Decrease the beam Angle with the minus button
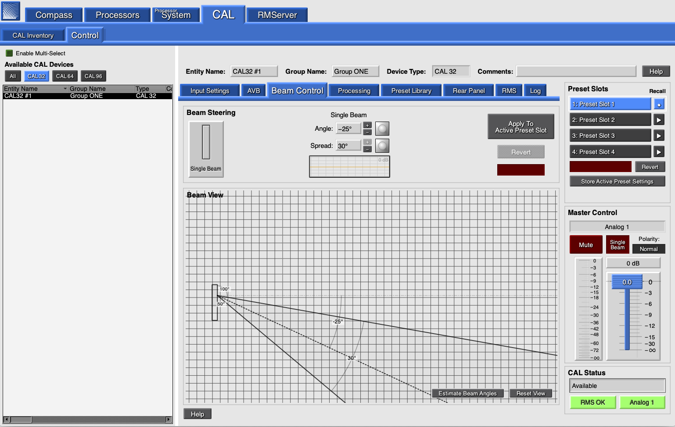Screen dimensions: 675x427 coord(367,132)
